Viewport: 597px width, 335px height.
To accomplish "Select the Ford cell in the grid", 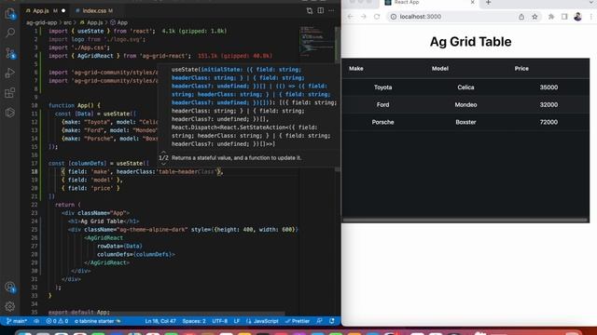I will pos(383,105).
